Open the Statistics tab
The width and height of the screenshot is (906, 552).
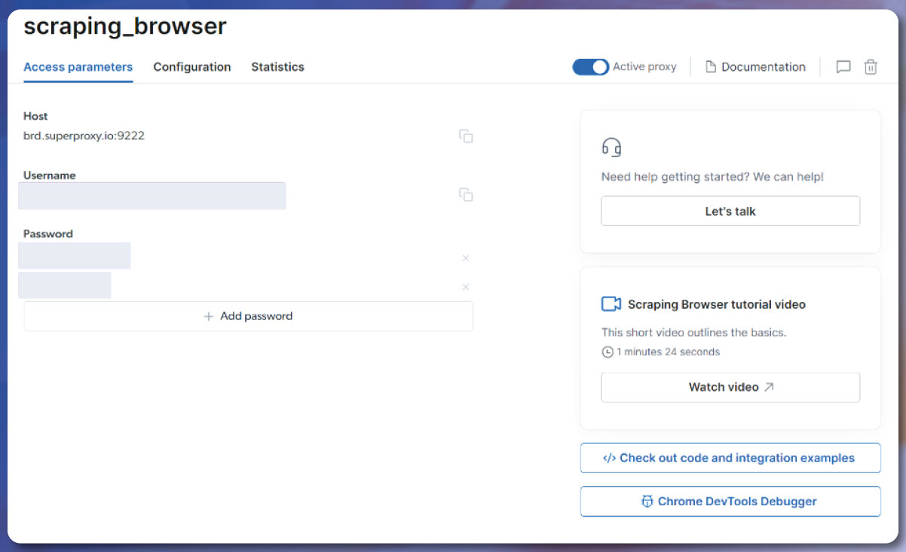pos(277,67)
